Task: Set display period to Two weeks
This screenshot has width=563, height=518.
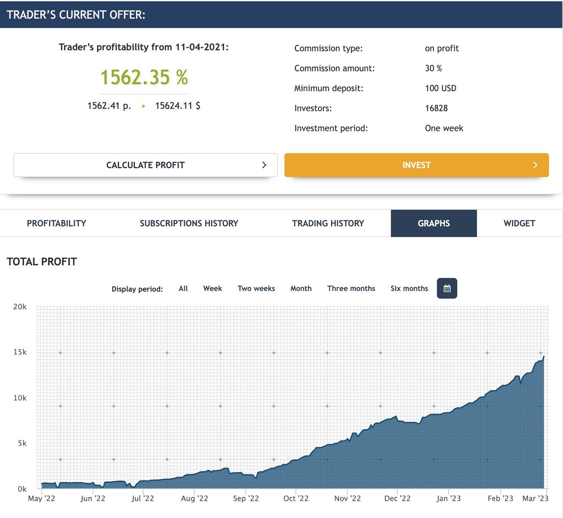Action: pyautogui.click(x=257, y=289)
